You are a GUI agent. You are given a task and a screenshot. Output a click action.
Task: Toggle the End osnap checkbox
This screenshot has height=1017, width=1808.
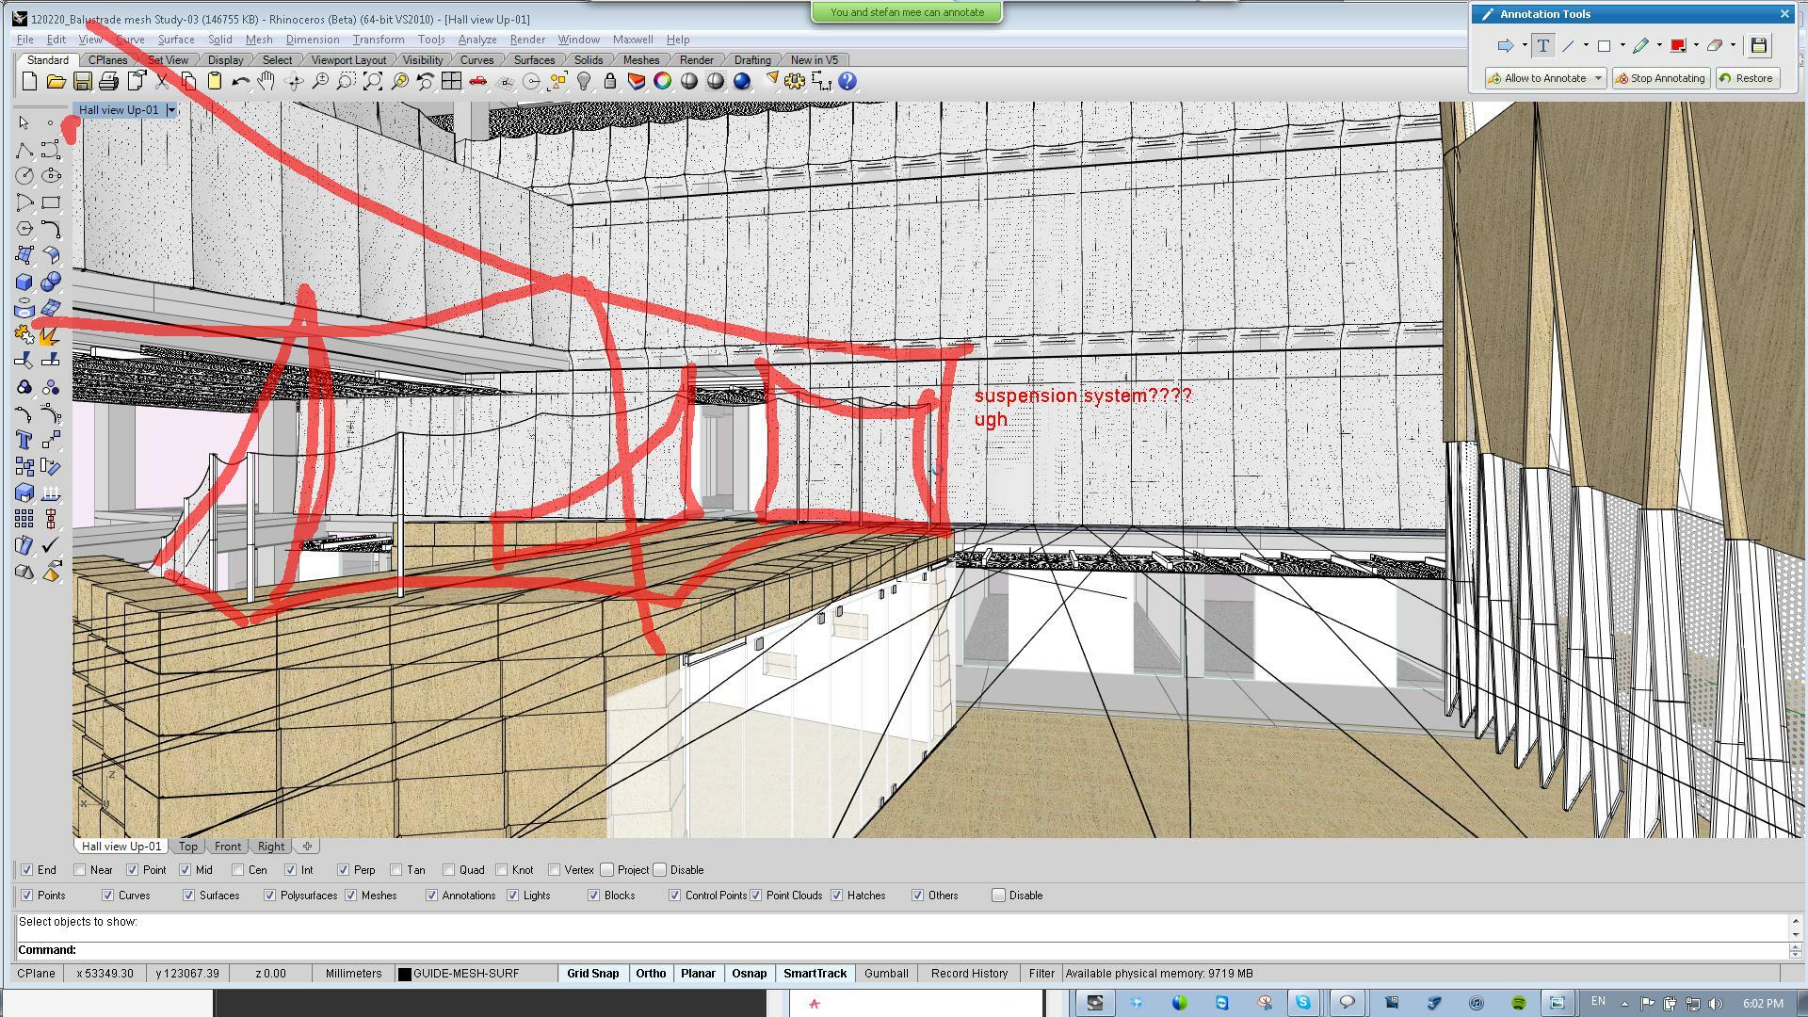[27, 870]
